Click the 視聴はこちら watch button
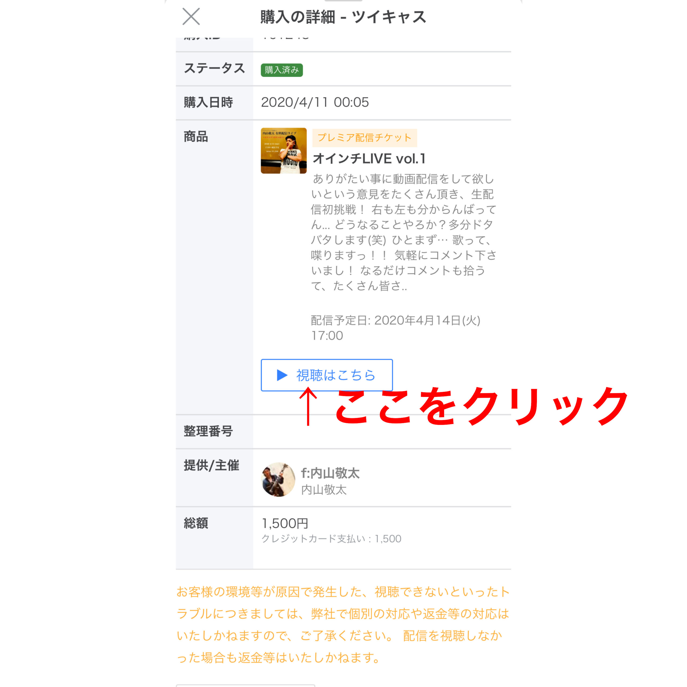This screenshot has height=687, width=687. tap(326, 375)
